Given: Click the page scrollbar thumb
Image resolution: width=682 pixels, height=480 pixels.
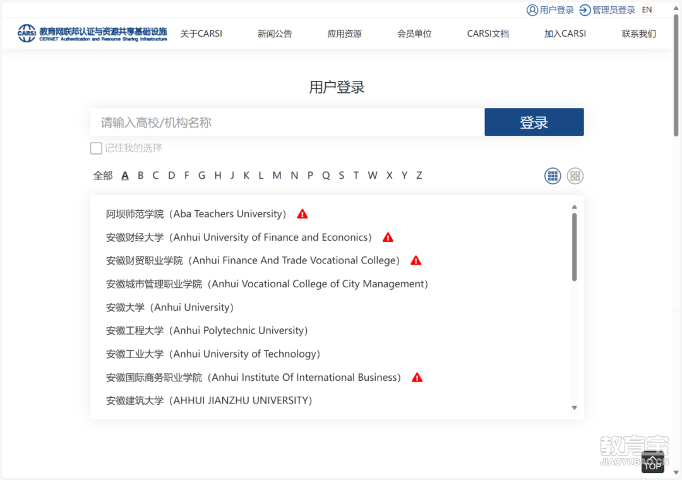Looking at the screenshot, I should [x=676, y=75].
